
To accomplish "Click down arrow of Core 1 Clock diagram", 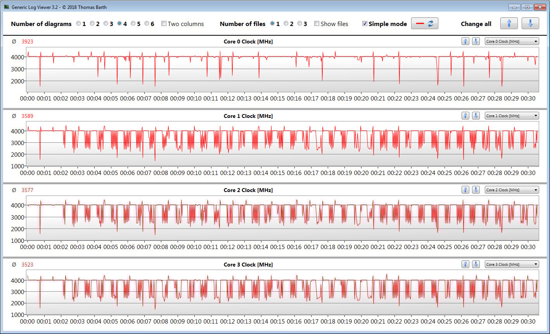I will (x=476, y=116).
